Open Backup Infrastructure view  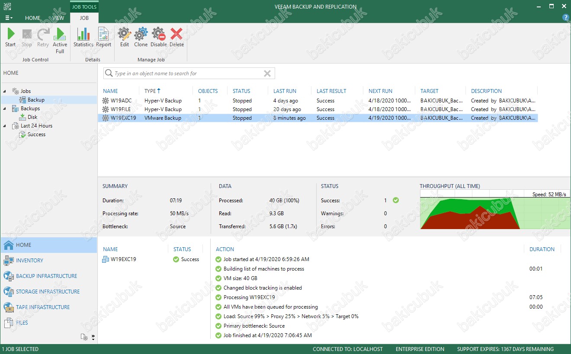coord(46,276)
